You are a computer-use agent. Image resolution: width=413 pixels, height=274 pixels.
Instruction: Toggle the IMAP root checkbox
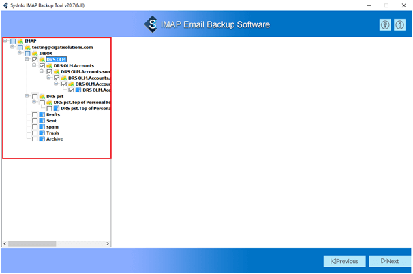pos(13,41)
